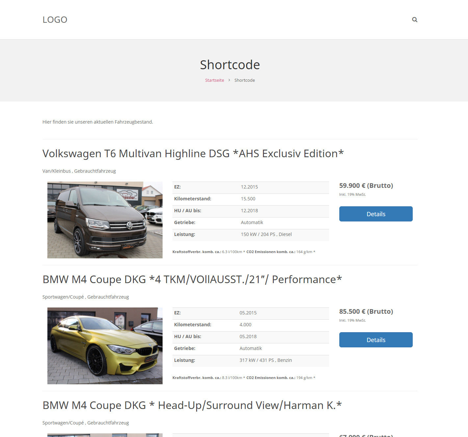The height and width of the screenshot is (437, 468).
Task: Click the Shortcode page heading
Action: click(230, 65)
